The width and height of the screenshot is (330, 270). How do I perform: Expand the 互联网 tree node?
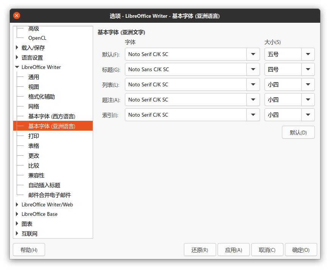[17, 233]
